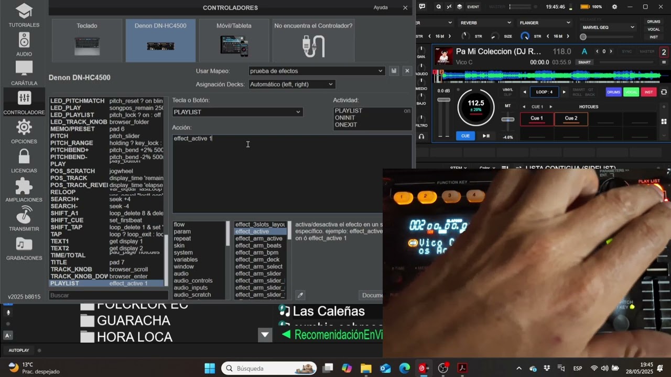Select the Móvil/Tableta tab
The image size is (671, 377).
click(x=234, y=40)
